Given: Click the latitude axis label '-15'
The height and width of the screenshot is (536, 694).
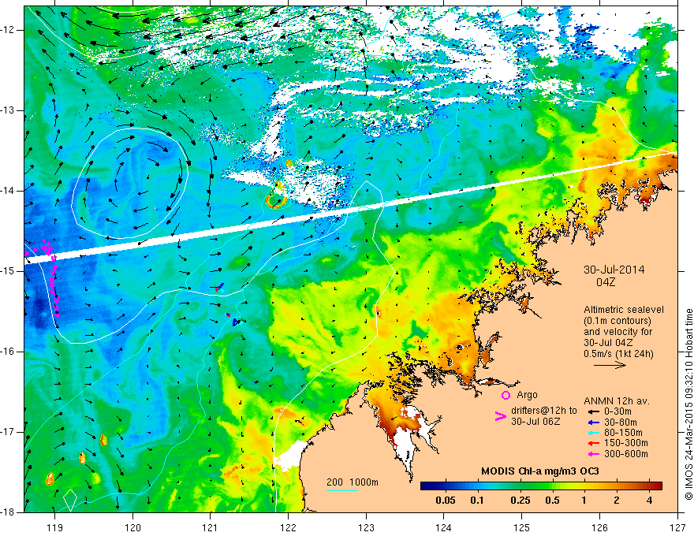Looking at the screenshot, I should tap(8, 271).
